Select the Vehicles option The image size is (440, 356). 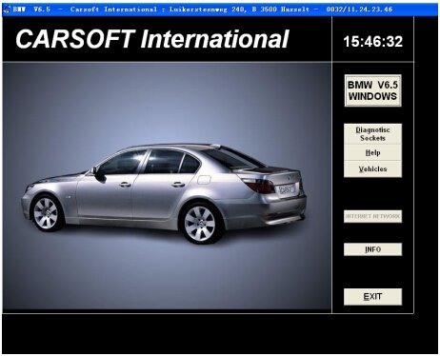372,169
